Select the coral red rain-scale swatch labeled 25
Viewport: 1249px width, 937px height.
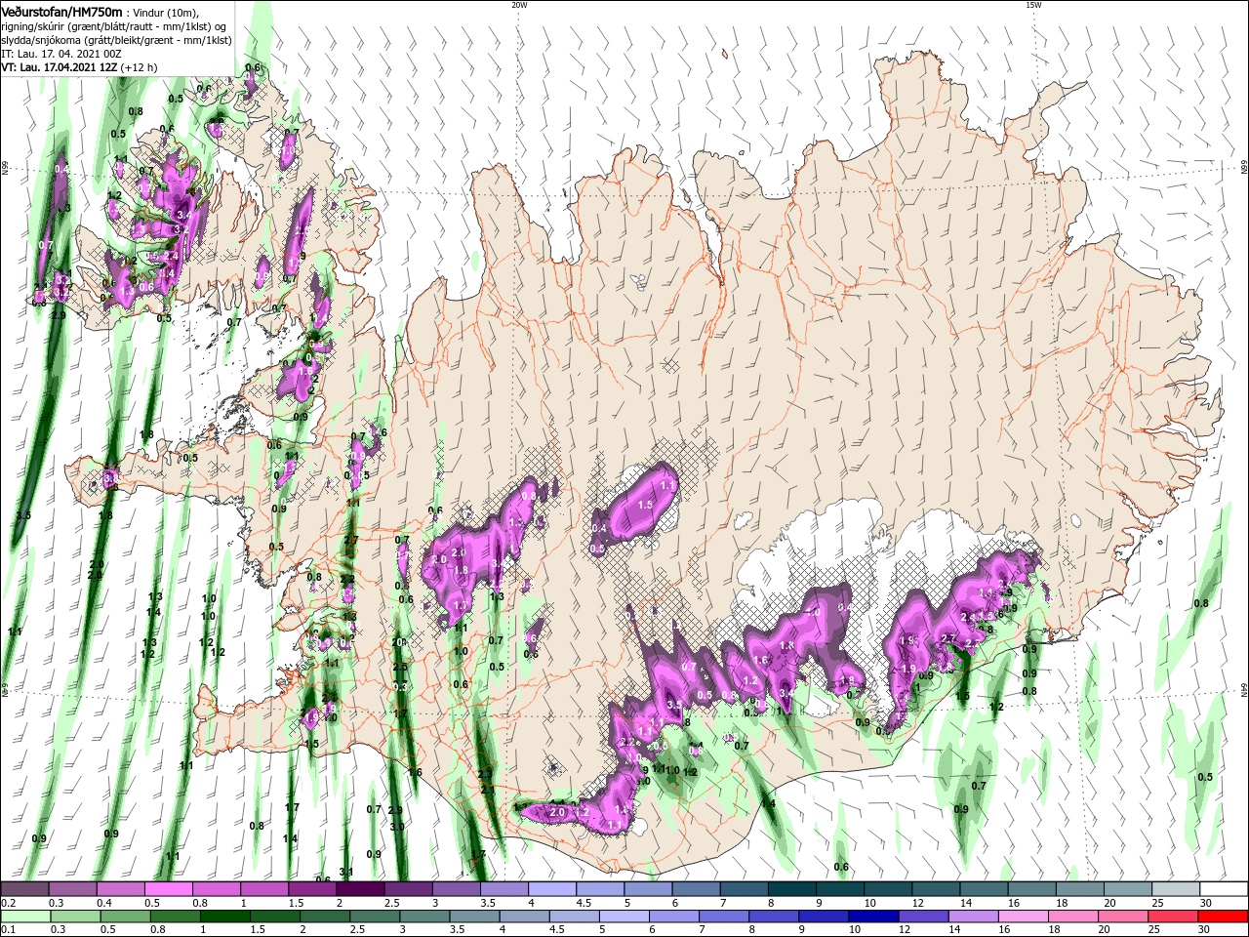(x=1173, y=917)
